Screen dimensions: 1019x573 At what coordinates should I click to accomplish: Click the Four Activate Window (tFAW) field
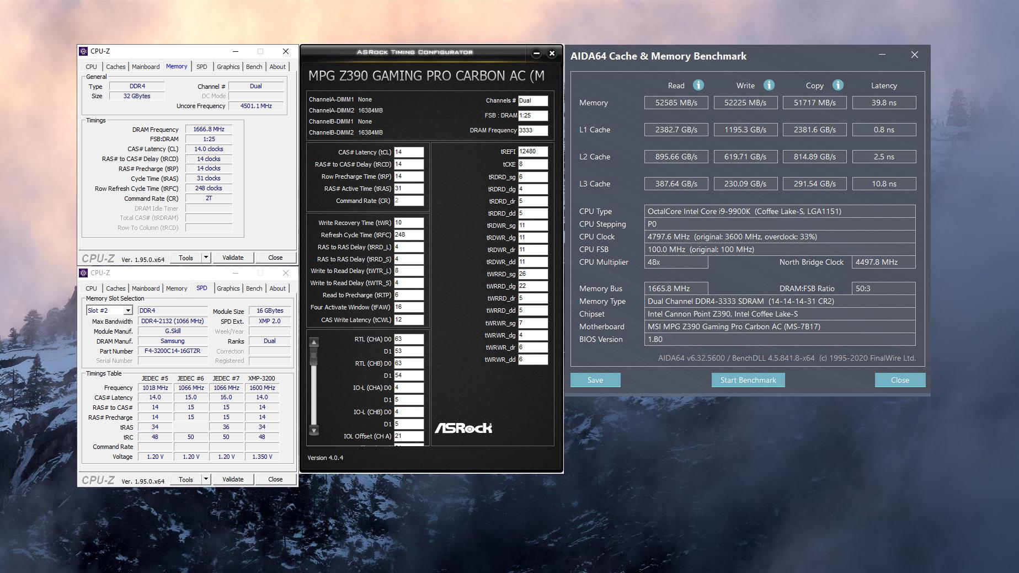pos(409,307)
